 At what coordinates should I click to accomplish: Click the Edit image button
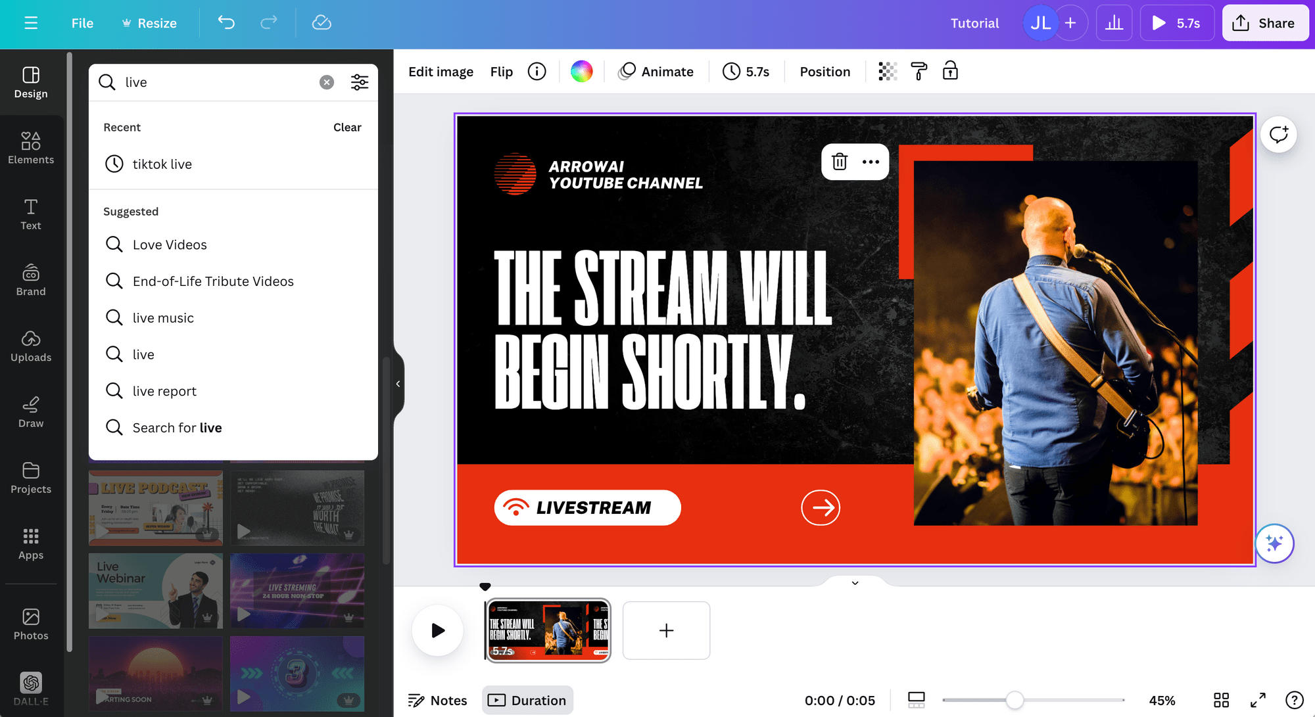pos(440,72)
